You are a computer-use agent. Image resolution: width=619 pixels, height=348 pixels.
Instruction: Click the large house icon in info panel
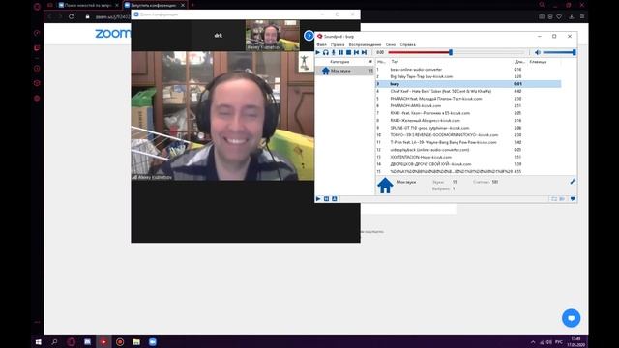point(385,186)
